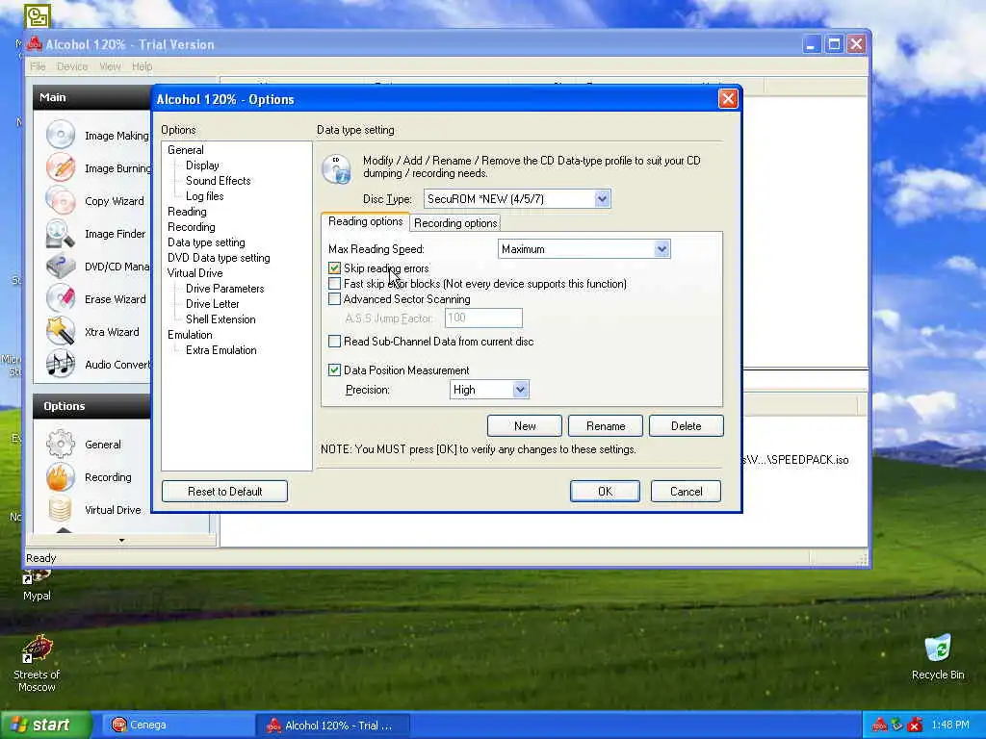This screenshot has width=986, height=739.
Task: Open the Audio Converter music notes icon
Action: tap(61, 364)
